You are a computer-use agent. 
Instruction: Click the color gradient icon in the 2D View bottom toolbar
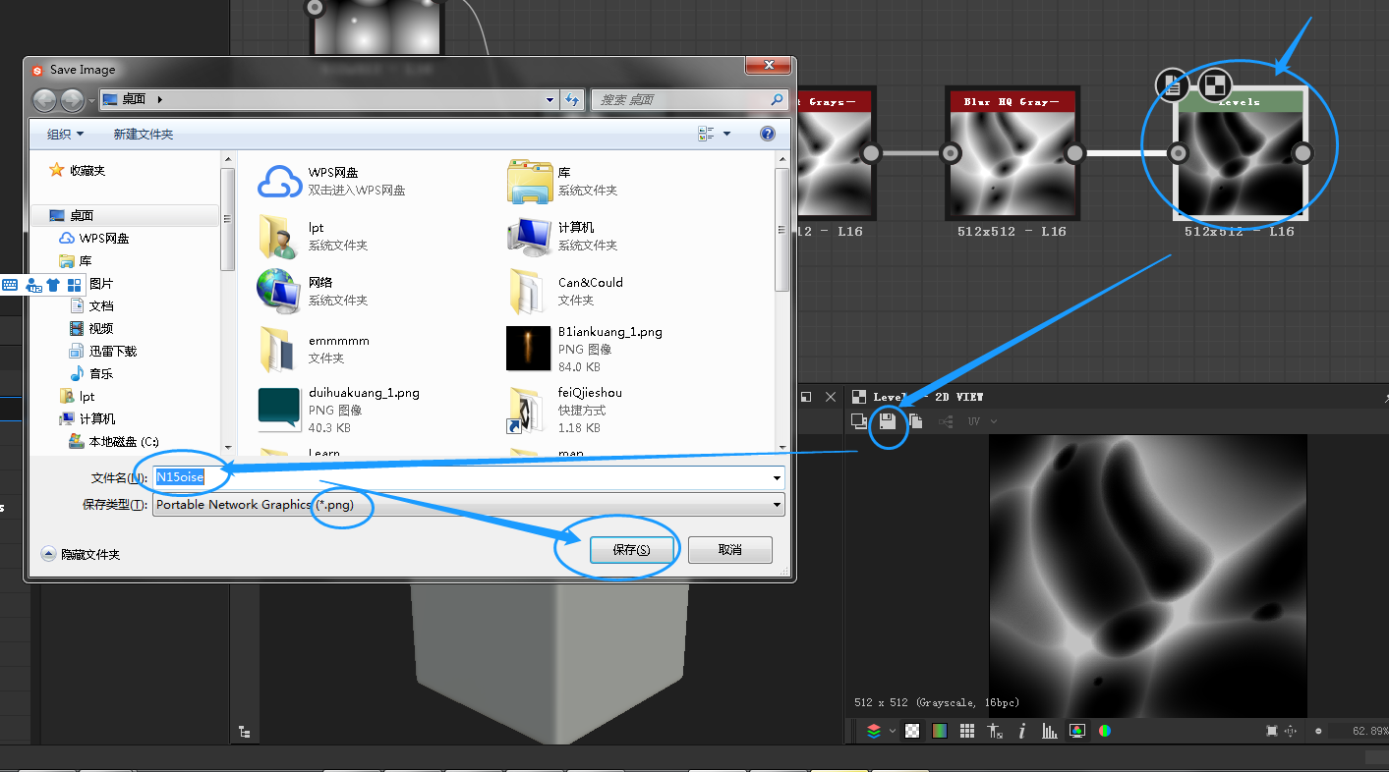(940, 731)
